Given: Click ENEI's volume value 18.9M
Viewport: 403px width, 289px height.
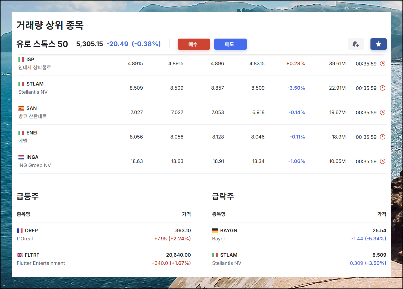Looking at the screenshot, I should [x=339, y=137].
